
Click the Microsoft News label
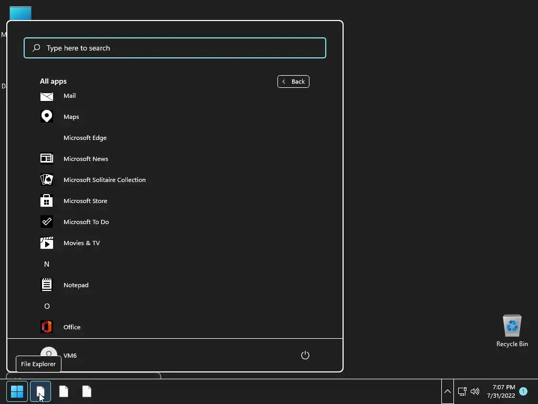pyautogui.click(x=86, y=159)
